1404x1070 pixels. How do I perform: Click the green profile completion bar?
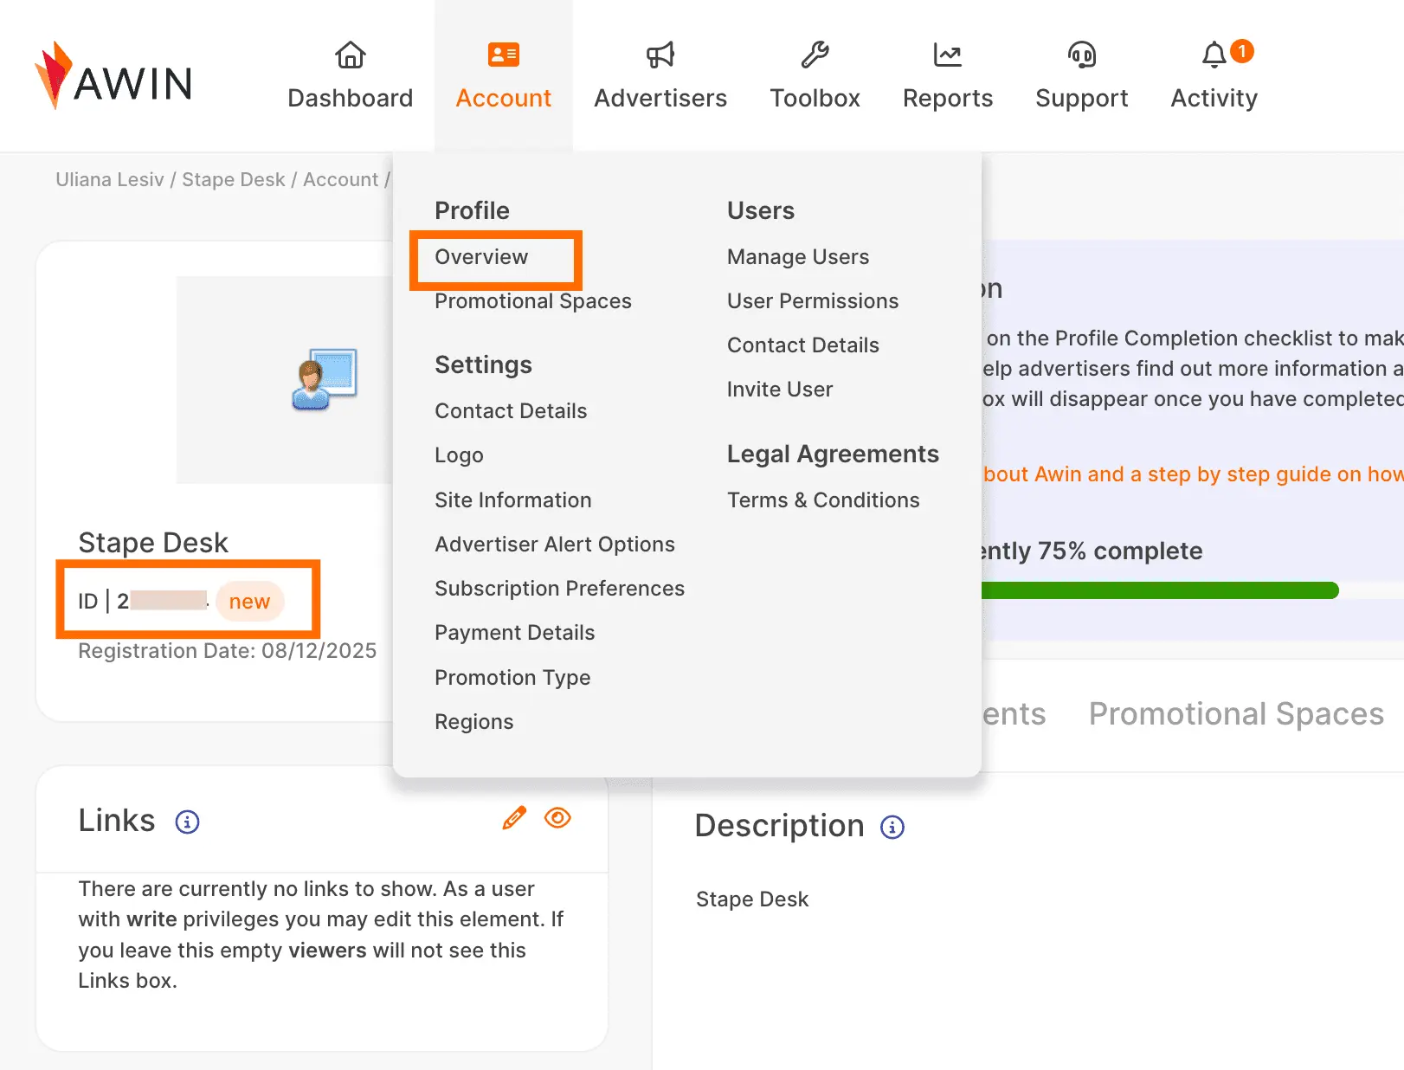click(x=1160, y=590)
